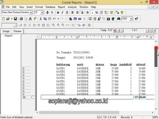Go to the last page navigation button

point(150,30)
